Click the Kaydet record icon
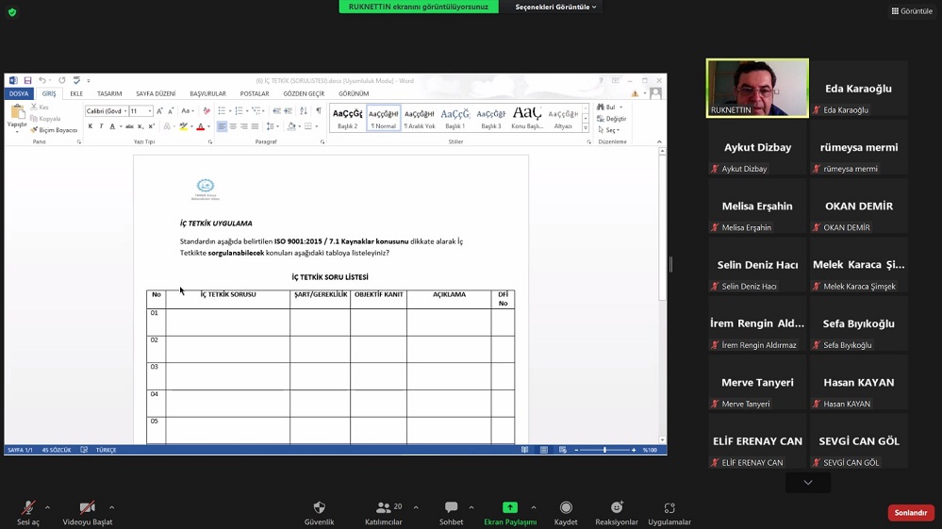Image resolution: width=942 pixels, height=529 pixels. pyautogui.click(x=566, y=508)
